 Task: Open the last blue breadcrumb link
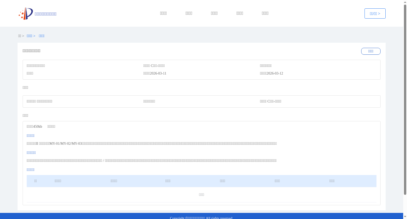pos(42,36)
